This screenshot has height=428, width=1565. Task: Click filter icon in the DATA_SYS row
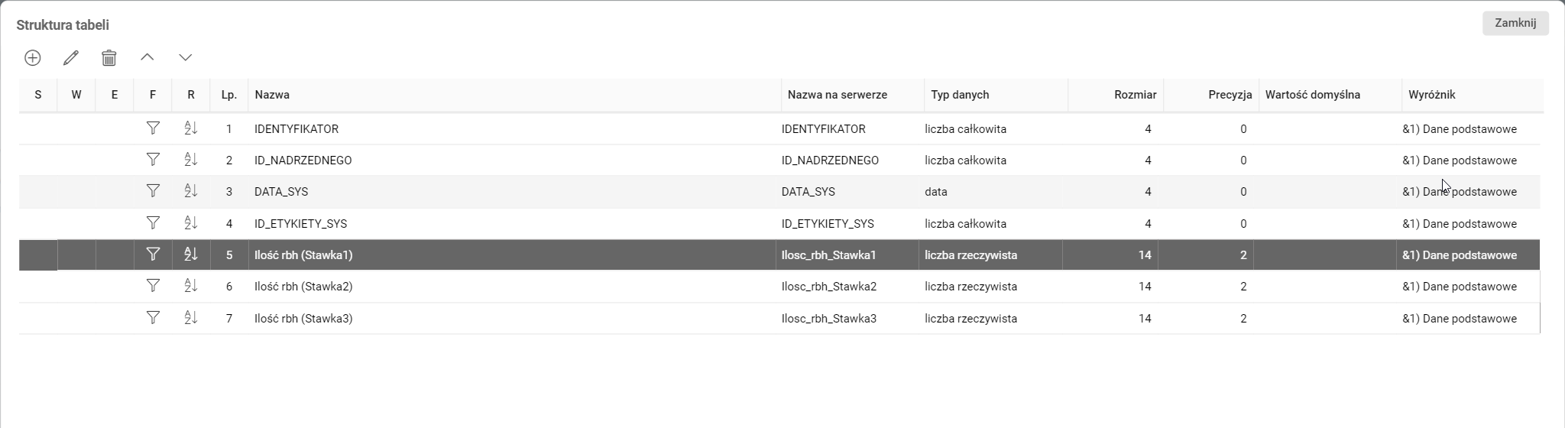point(153,191)
